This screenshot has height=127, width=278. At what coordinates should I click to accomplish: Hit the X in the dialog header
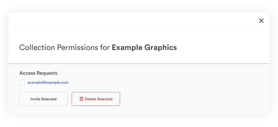261,21
